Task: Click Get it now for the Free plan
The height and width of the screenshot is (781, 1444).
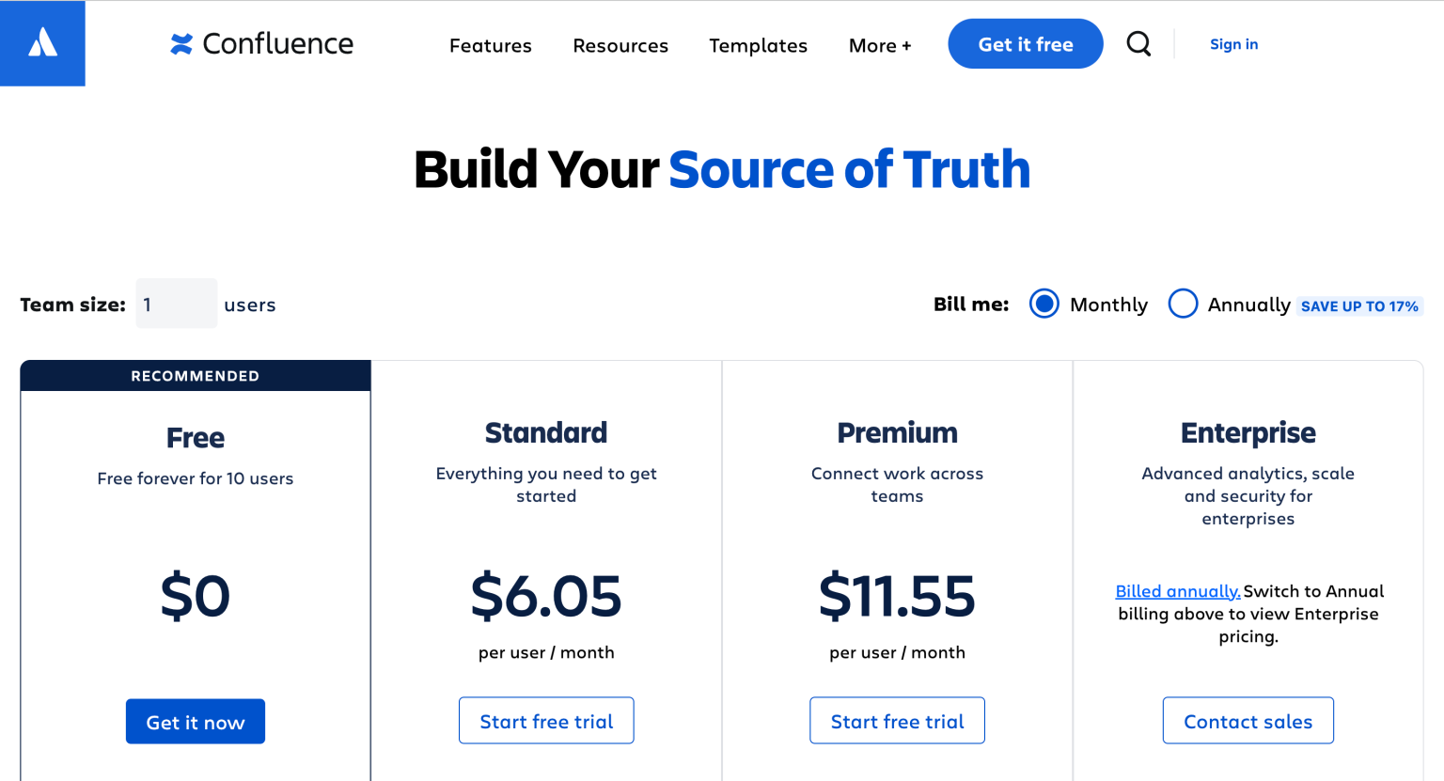Action: tap(195, 721)
